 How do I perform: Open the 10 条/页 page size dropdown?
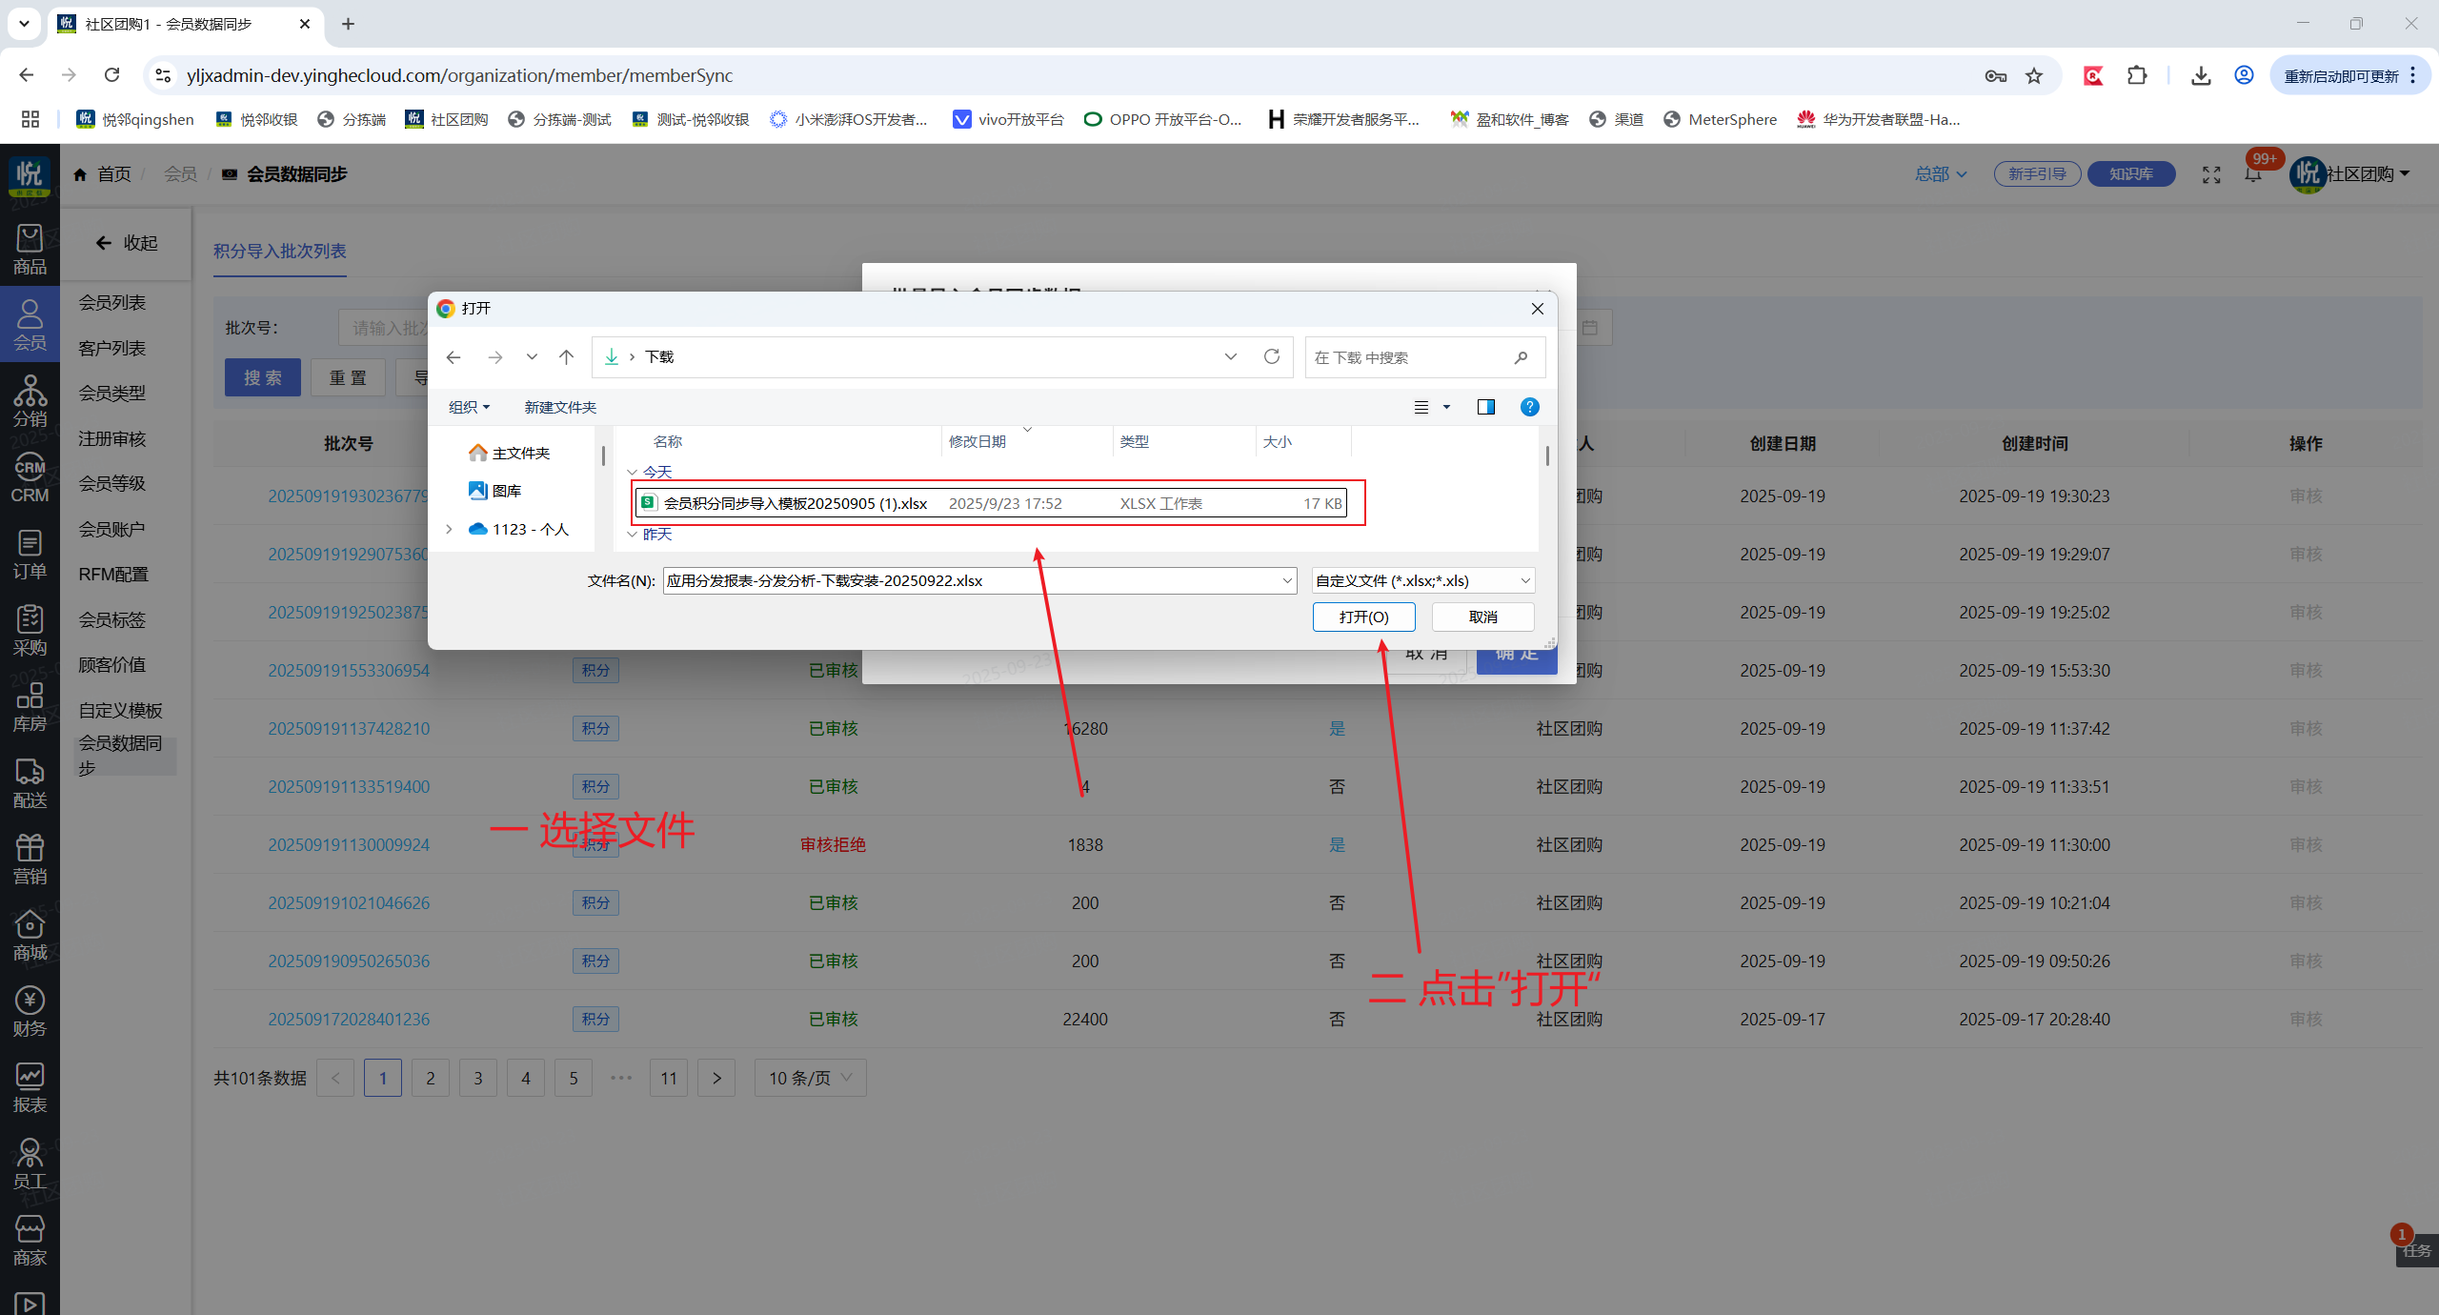coord(810,1078)
